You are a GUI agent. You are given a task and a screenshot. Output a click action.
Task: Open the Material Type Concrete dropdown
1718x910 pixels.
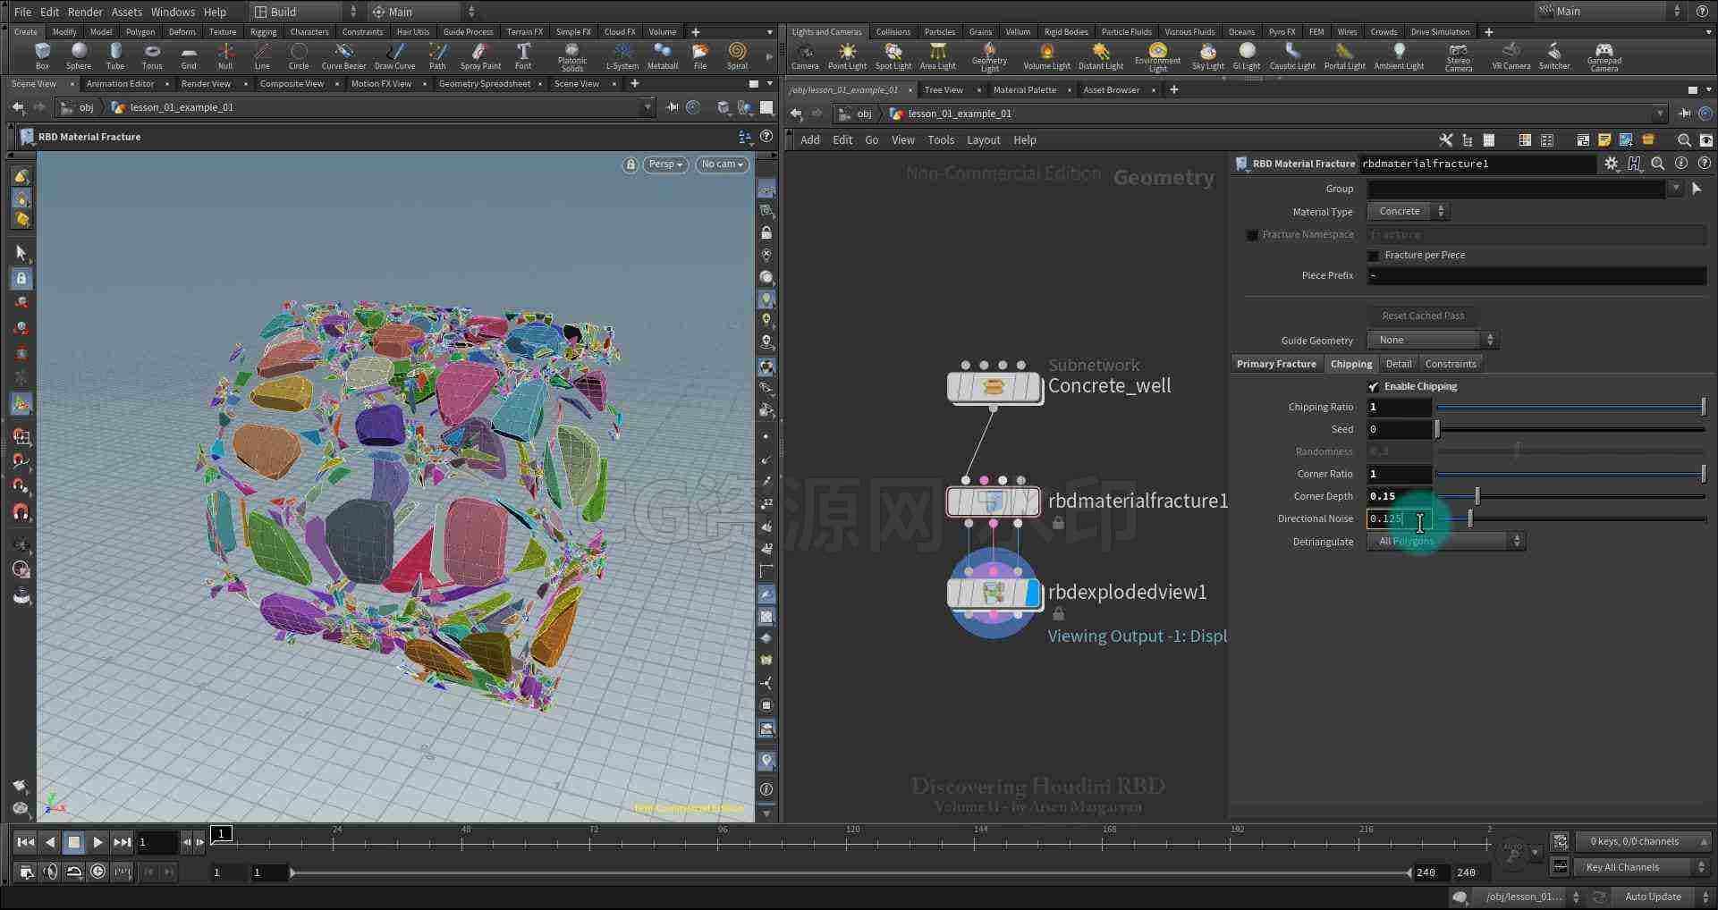tap(1408, 212)
